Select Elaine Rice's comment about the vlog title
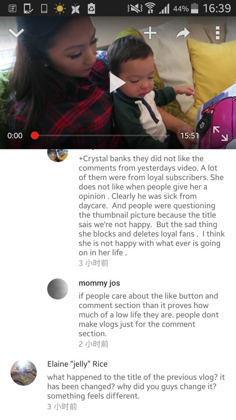 point(136,386)
